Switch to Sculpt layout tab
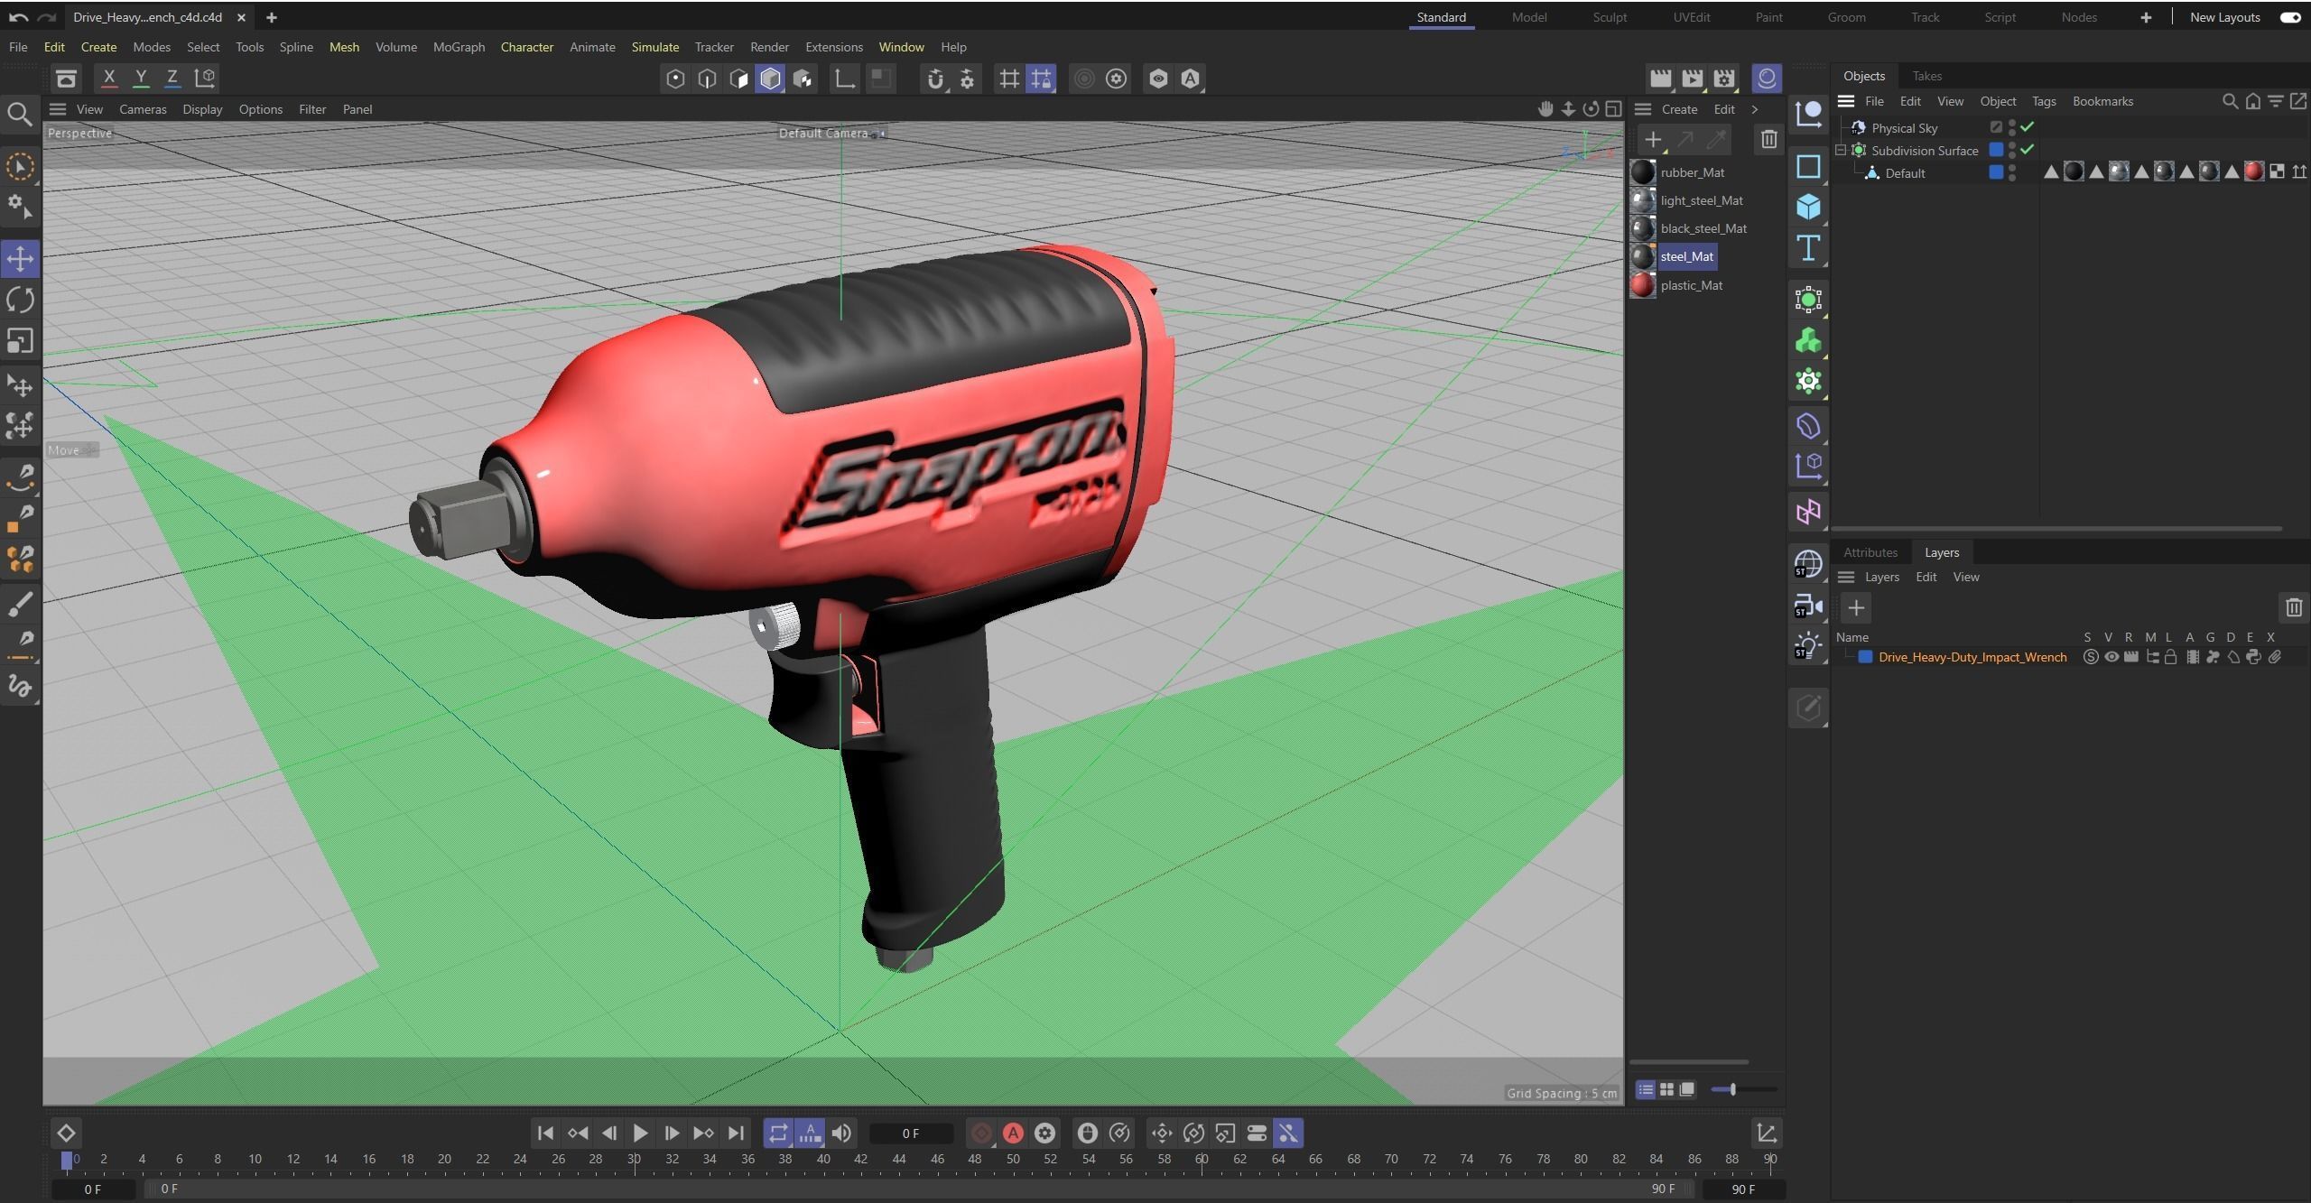This screenshot has height=1203, width=2311. [1610, 17]
